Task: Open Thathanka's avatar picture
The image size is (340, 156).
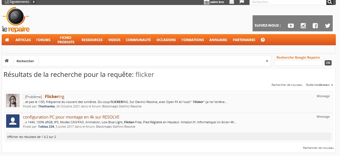Action: tap(13, 100)
